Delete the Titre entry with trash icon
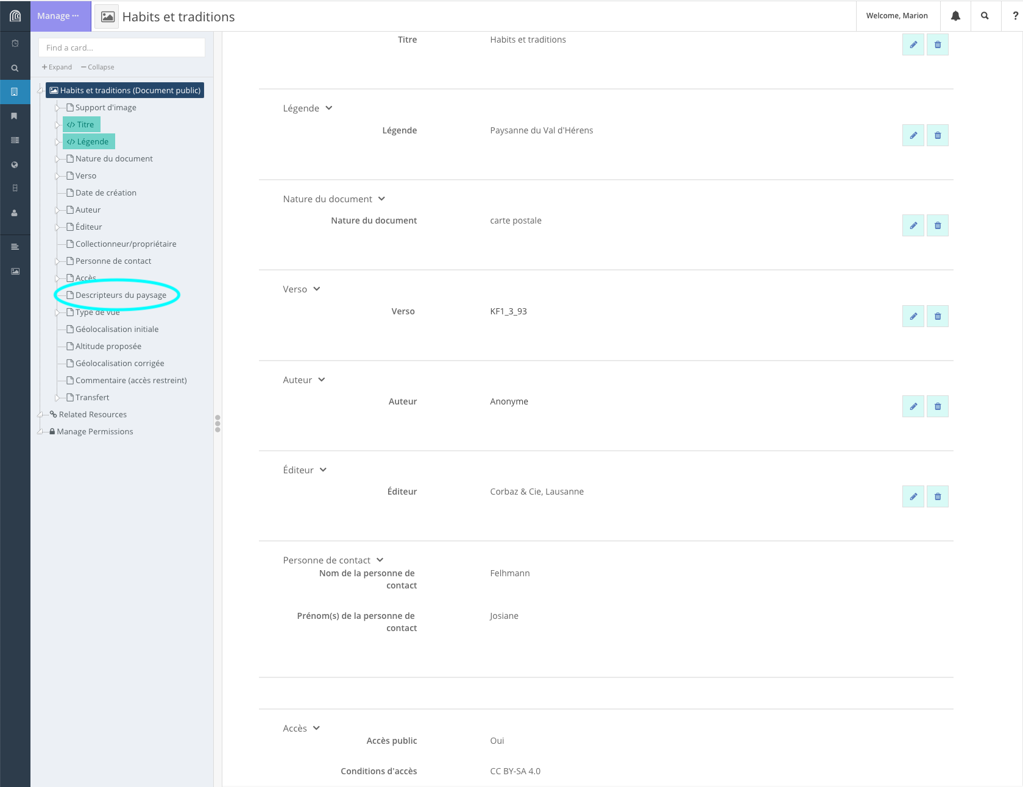Screen dimensions: 1023x787 938,44
